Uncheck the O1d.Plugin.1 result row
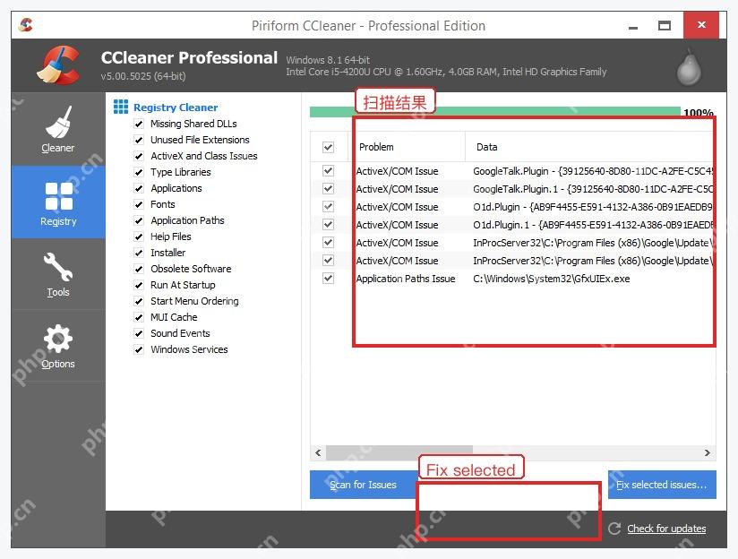Image resolution: width=738 pixels, height=559 pixels. pos(328,224)
